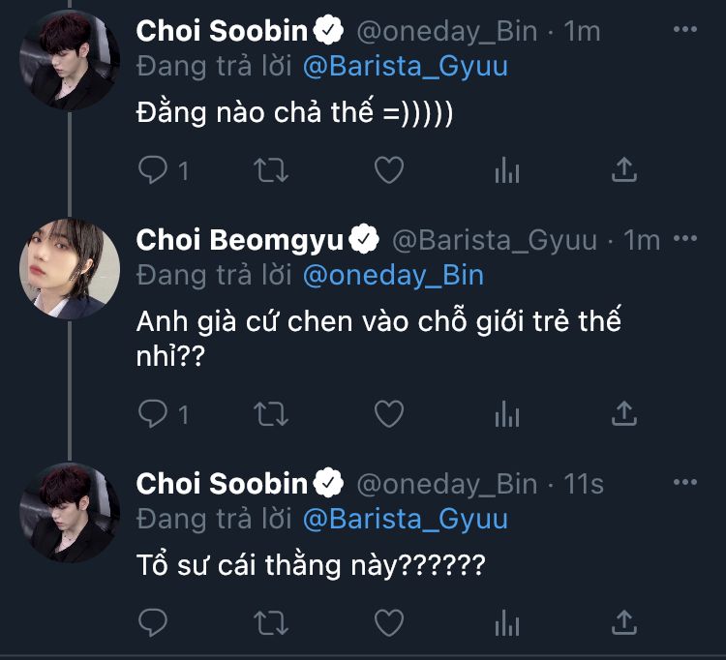The height and width of the screenshot is (660, 726).
Task: Share Soobin's first tweet
Action: [x=625, y=171]
